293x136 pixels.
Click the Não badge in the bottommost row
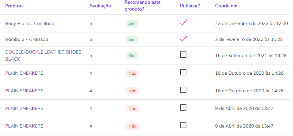pyautogui.click(x=132, y=126)
